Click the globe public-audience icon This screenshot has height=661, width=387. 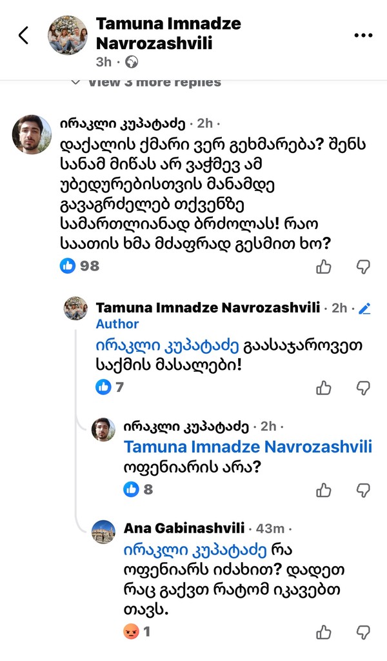[132, 62]
